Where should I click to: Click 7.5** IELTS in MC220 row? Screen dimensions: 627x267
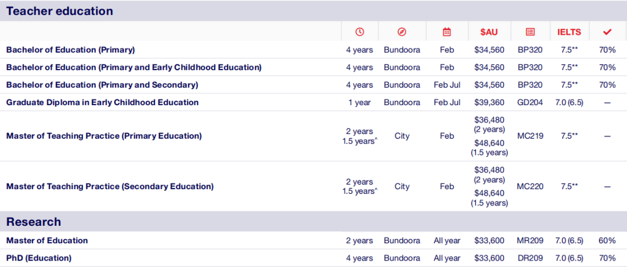click(x=569, y=186)
